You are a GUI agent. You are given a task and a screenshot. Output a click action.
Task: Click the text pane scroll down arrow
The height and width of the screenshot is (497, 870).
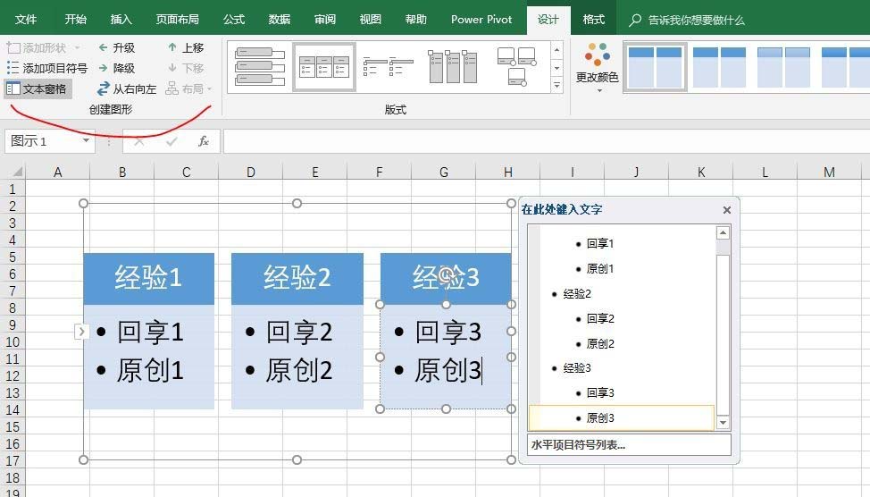point(723,422)
